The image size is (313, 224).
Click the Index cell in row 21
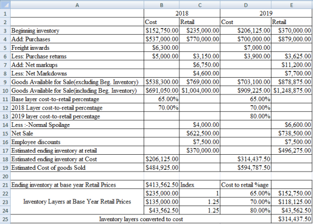coord(200,185)
